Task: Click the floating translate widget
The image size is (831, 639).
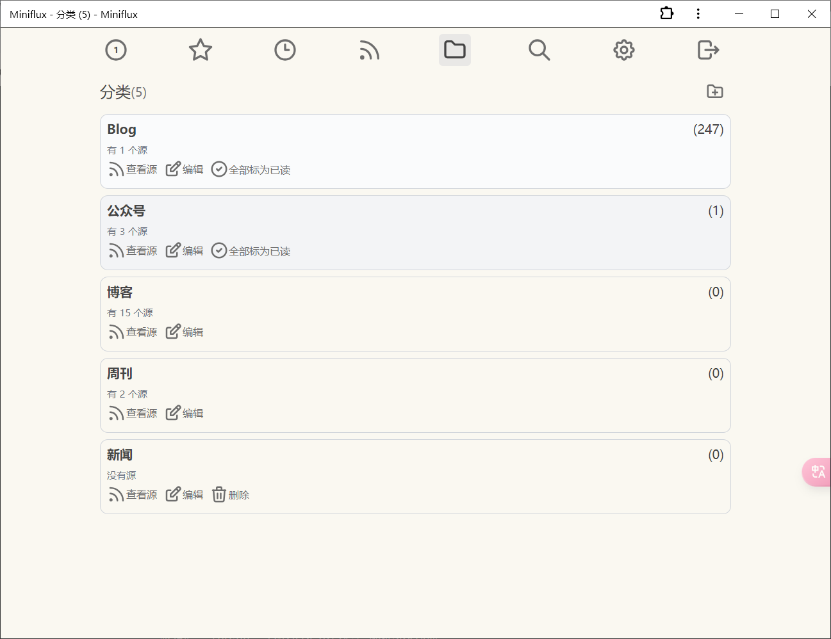Action: point(817,472)
